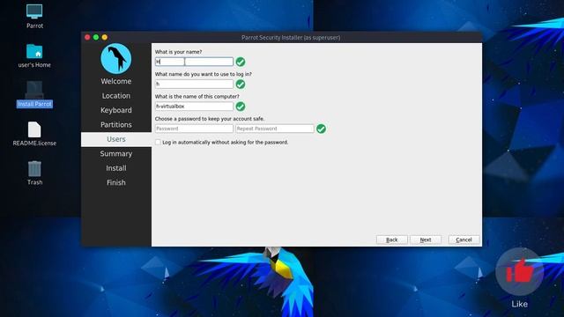The width and height of the screenshot is (564, 317).
Task: Select the Finish step in sidebar
Action: (115, 182)
